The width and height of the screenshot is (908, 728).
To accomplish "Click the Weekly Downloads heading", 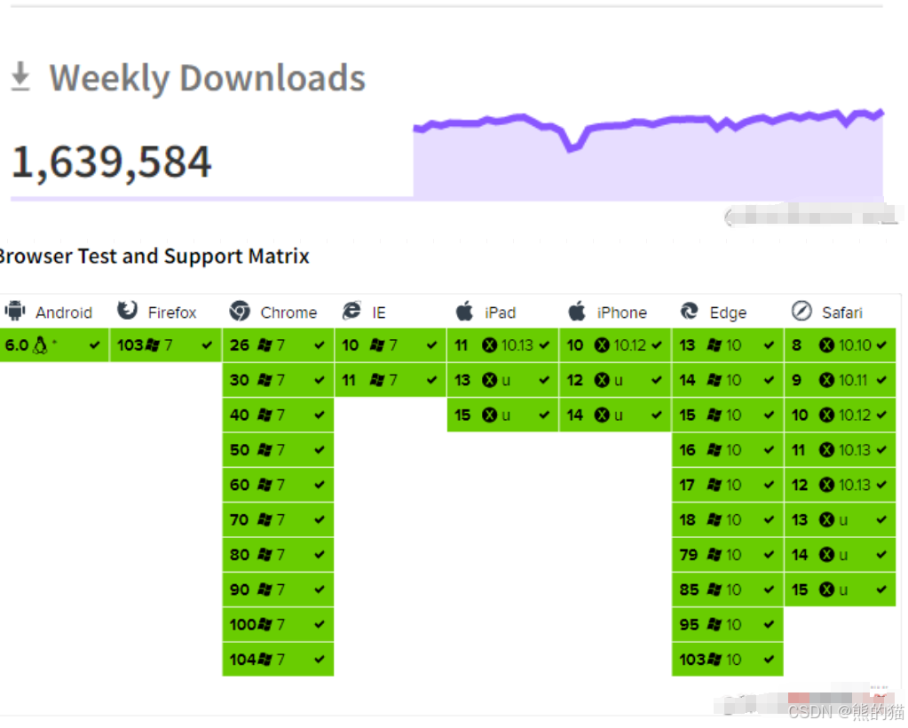I will [x=208, y=78].
